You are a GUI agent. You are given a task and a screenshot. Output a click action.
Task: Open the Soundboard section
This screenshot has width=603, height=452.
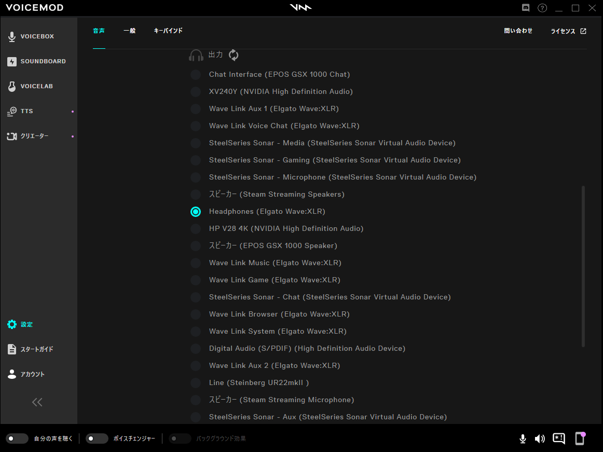coord(36,62)
